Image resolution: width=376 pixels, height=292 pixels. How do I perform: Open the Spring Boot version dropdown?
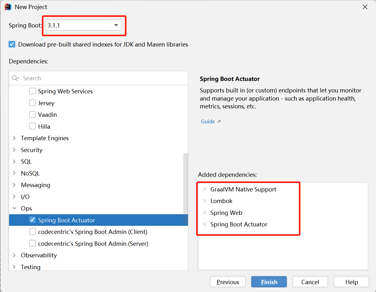(x=83, y=25)
